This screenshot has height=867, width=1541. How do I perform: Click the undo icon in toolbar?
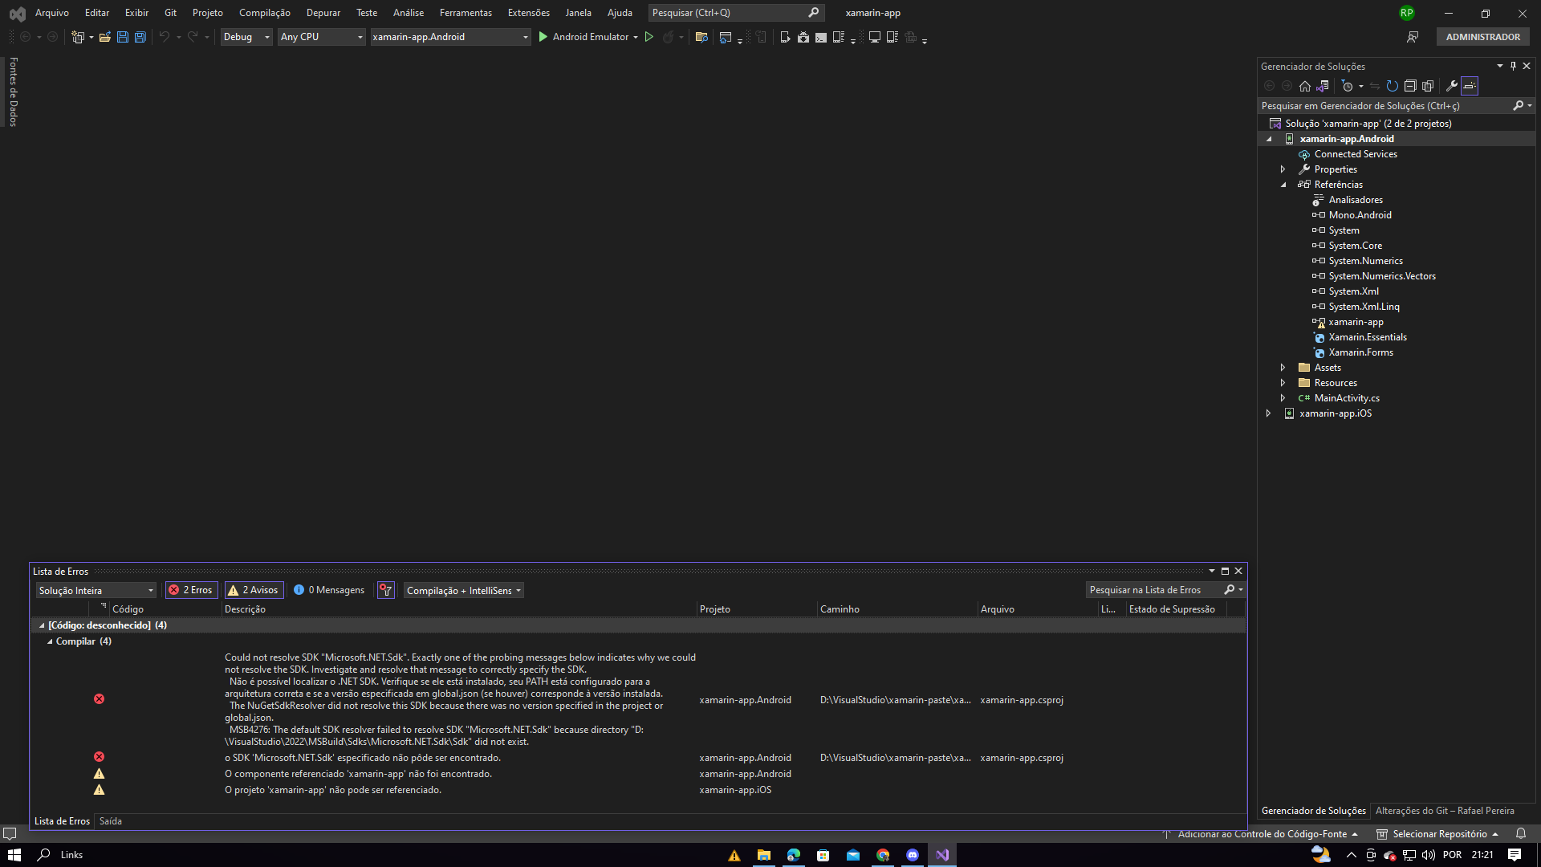[163, 37]
